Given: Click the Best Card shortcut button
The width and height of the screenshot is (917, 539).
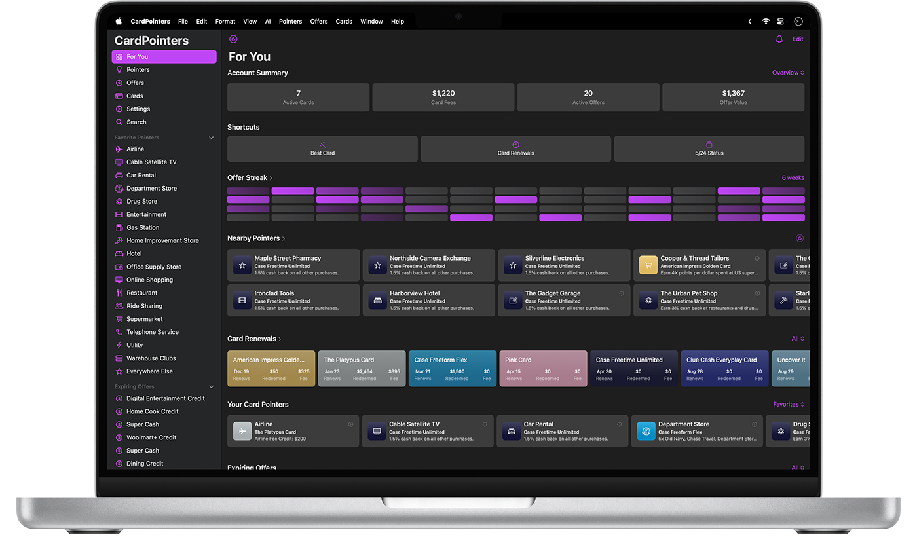Looking at the screenshot, I should [x=322, y=149].
